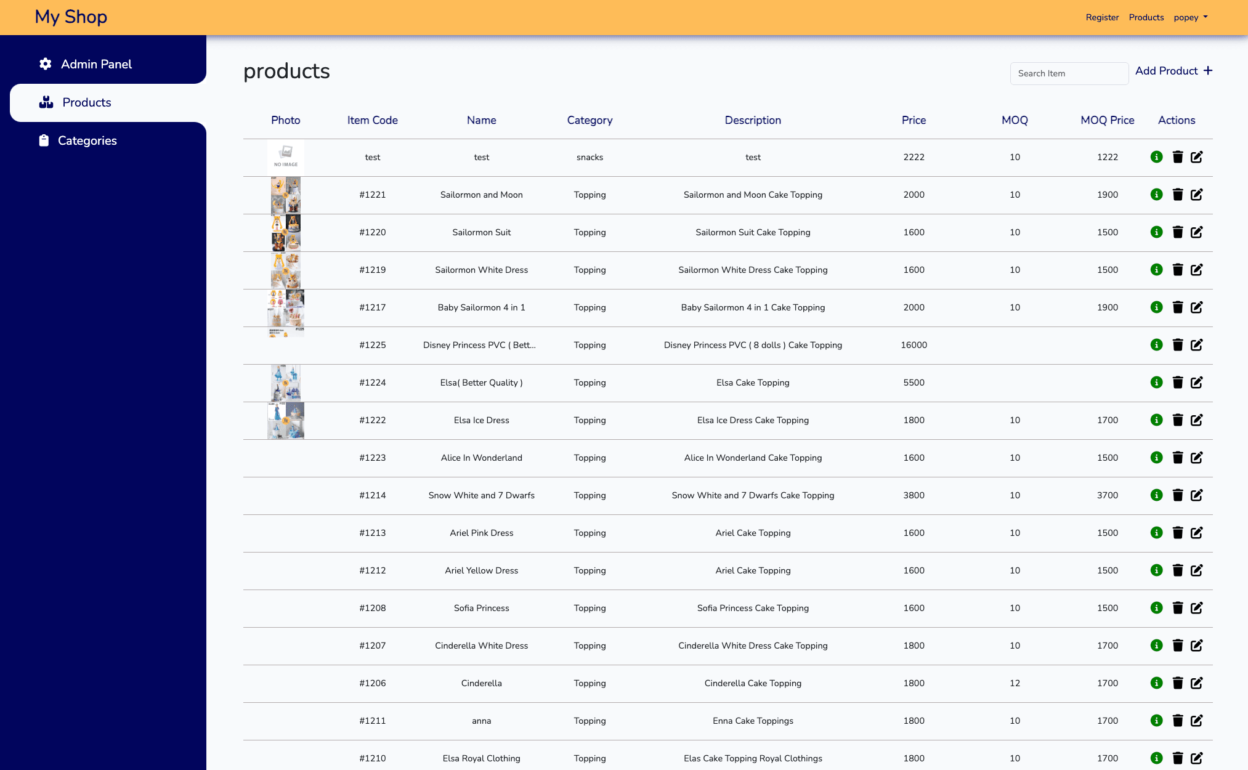This screenshot has height=770, width=1248.
Task: Click trash icon for Elsa Ice Dress
Action: [1177, 420]
